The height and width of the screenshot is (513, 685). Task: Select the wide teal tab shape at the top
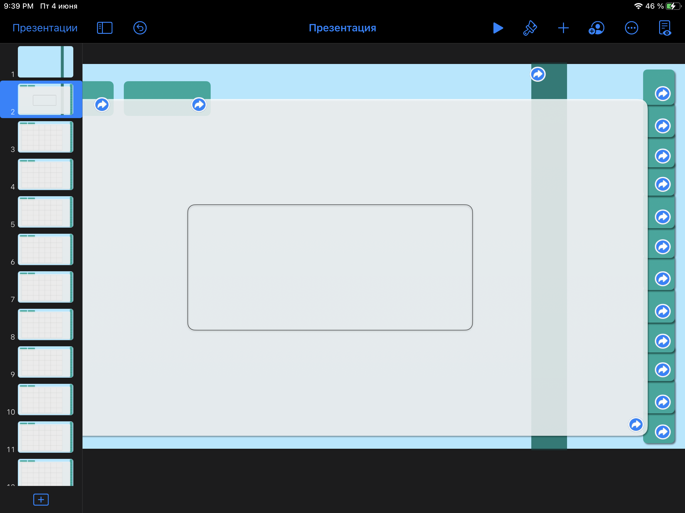point(167,99)
